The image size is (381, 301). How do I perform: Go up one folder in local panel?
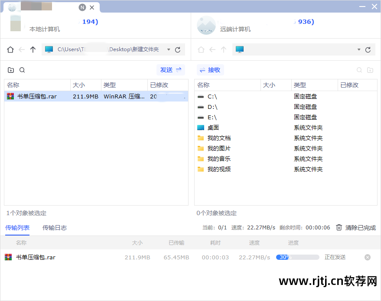(33, 50)
